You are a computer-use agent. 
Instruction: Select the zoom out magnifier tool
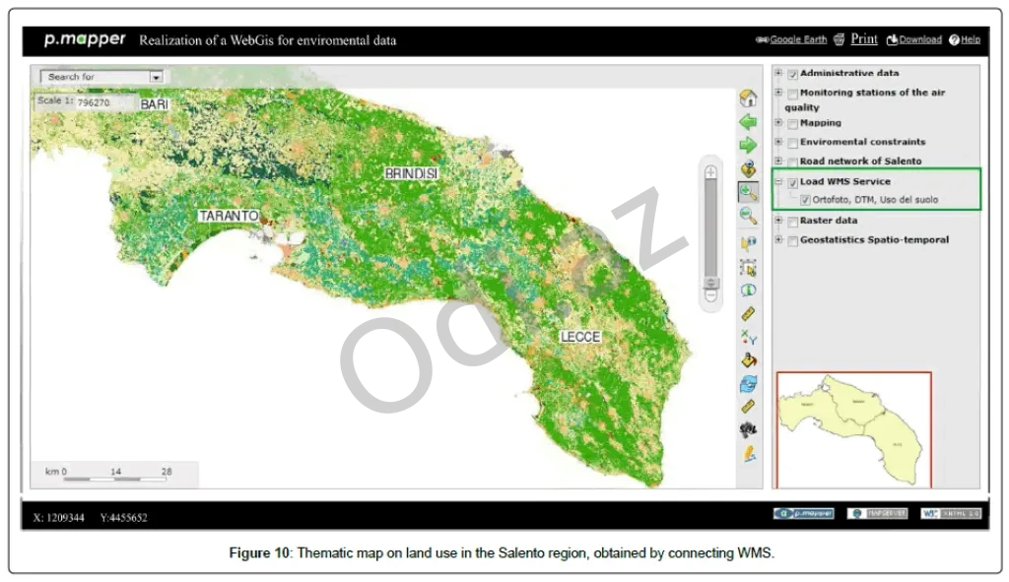[x=748, y=216]
